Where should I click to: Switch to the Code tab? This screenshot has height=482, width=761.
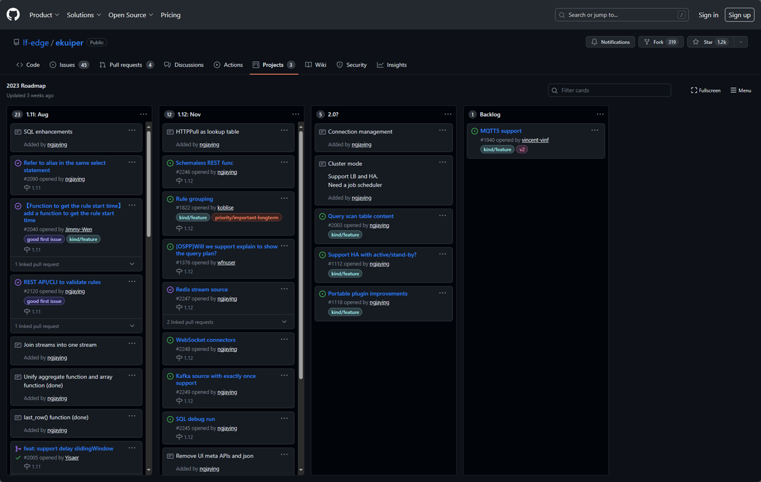coord(28,65)
